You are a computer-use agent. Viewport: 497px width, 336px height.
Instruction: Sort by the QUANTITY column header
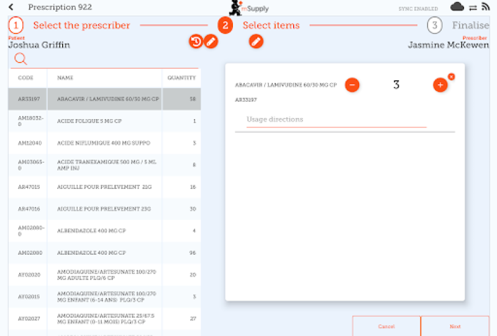tap(181, 78)
